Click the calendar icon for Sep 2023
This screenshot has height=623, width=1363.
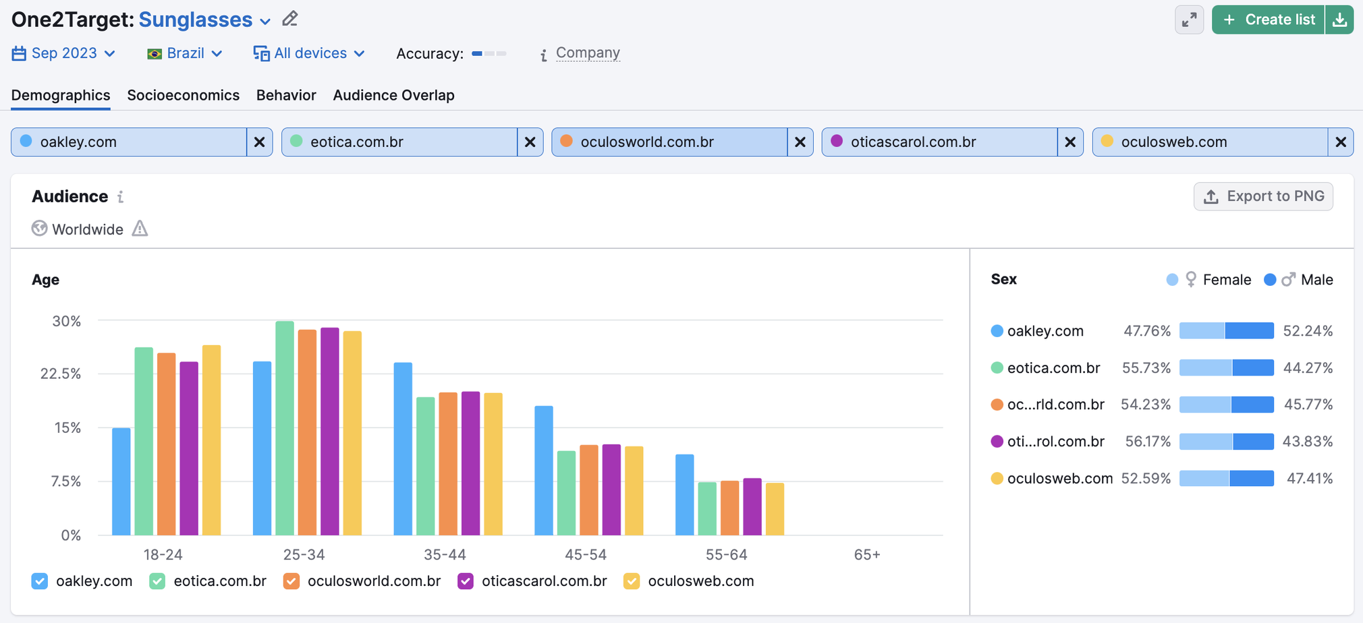pos(19,53)
